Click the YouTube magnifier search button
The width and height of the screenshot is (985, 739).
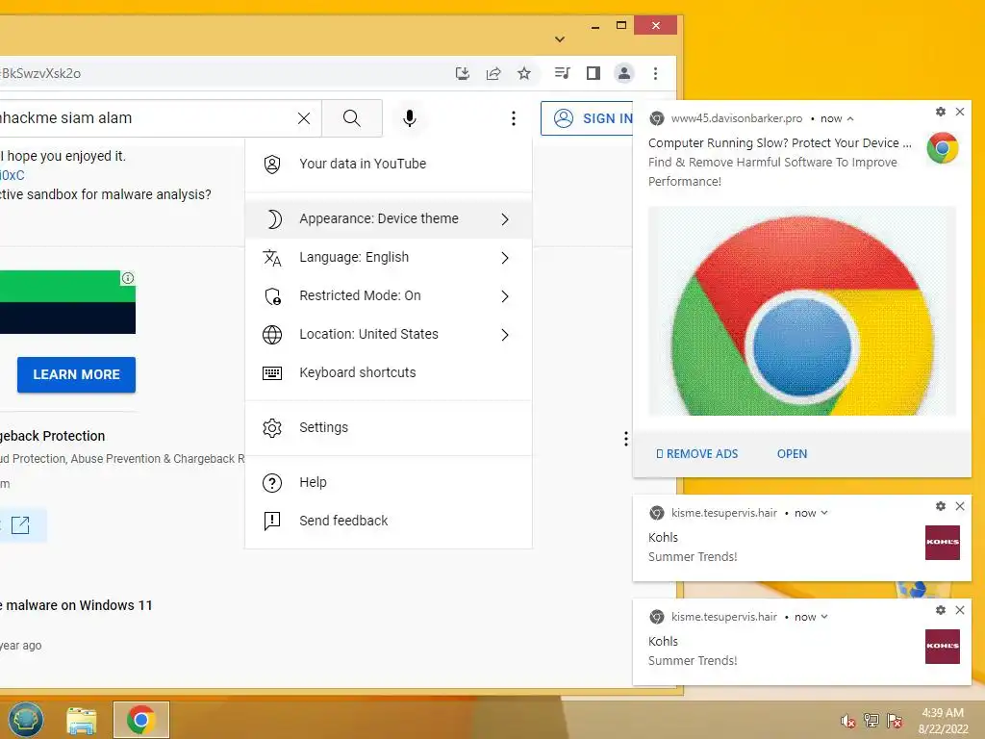[x=352, y=118]
